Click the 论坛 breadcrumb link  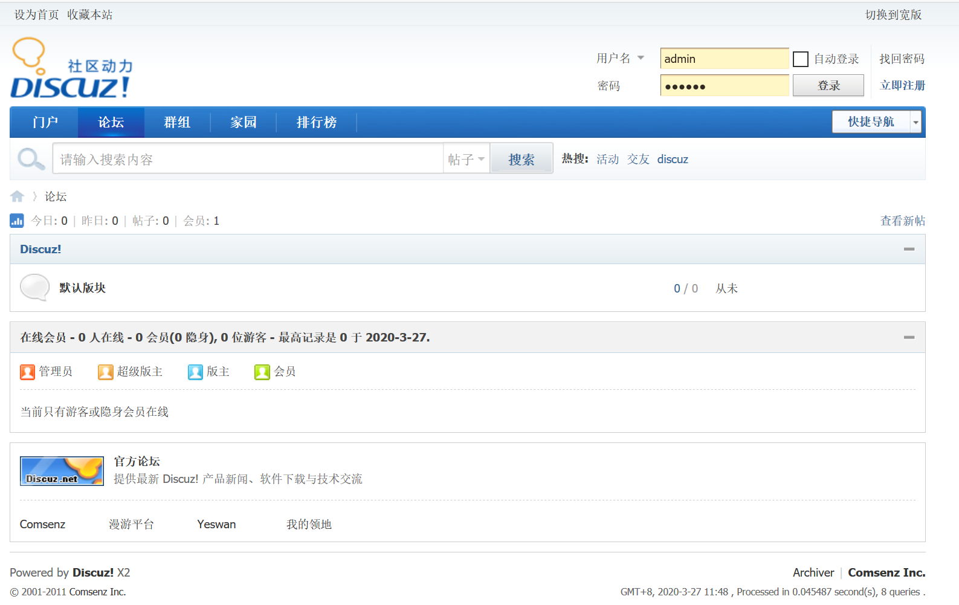tap(56, 196)
